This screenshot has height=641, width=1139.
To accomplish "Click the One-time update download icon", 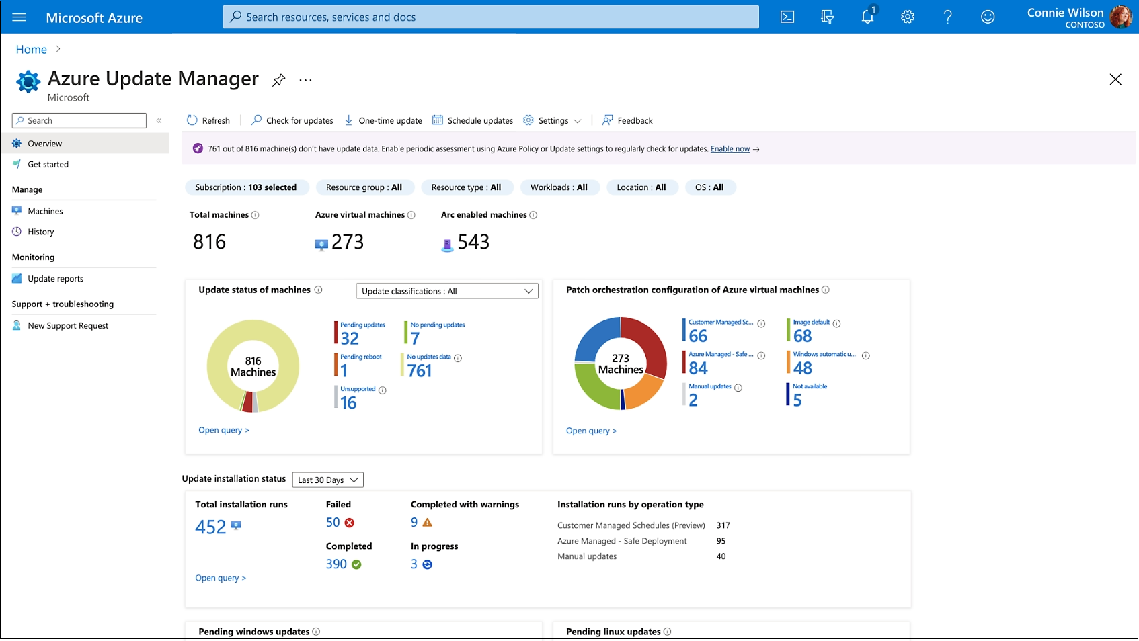I will pyautogui.click(x=349, y=120).
